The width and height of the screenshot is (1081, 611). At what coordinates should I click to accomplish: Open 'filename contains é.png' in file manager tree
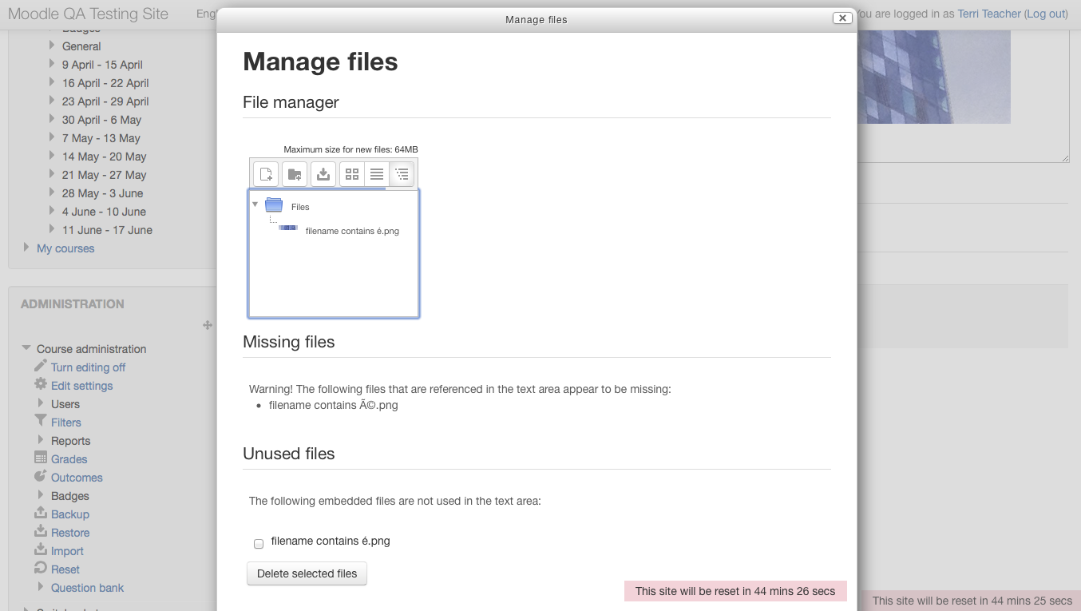352,231
